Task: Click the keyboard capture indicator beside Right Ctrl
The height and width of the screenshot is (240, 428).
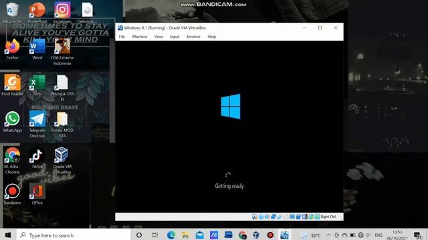Action: (x=317, y=217)
